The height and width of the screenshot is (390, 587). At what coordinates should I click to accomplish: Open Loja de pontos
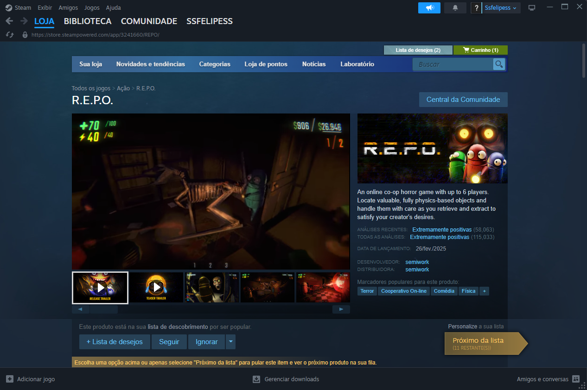pos(266,64)
